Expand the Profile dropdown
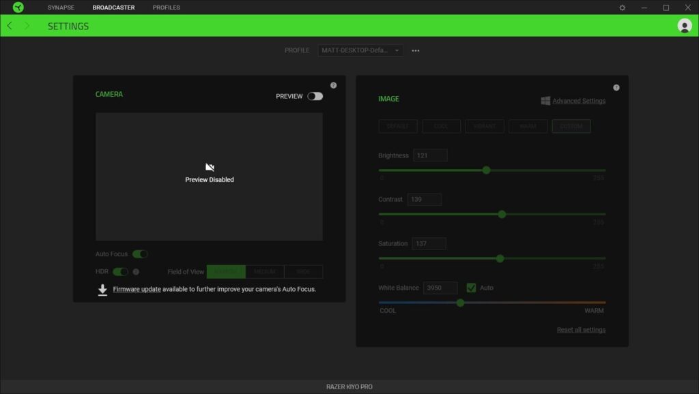The width and height of the screenshot is (699, 394). (360, 50)
